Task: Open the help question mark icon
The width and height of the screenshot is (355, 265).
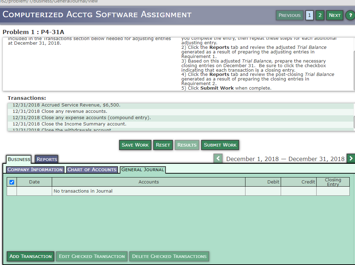Action: pyautogui.click(x=350, y=15)
